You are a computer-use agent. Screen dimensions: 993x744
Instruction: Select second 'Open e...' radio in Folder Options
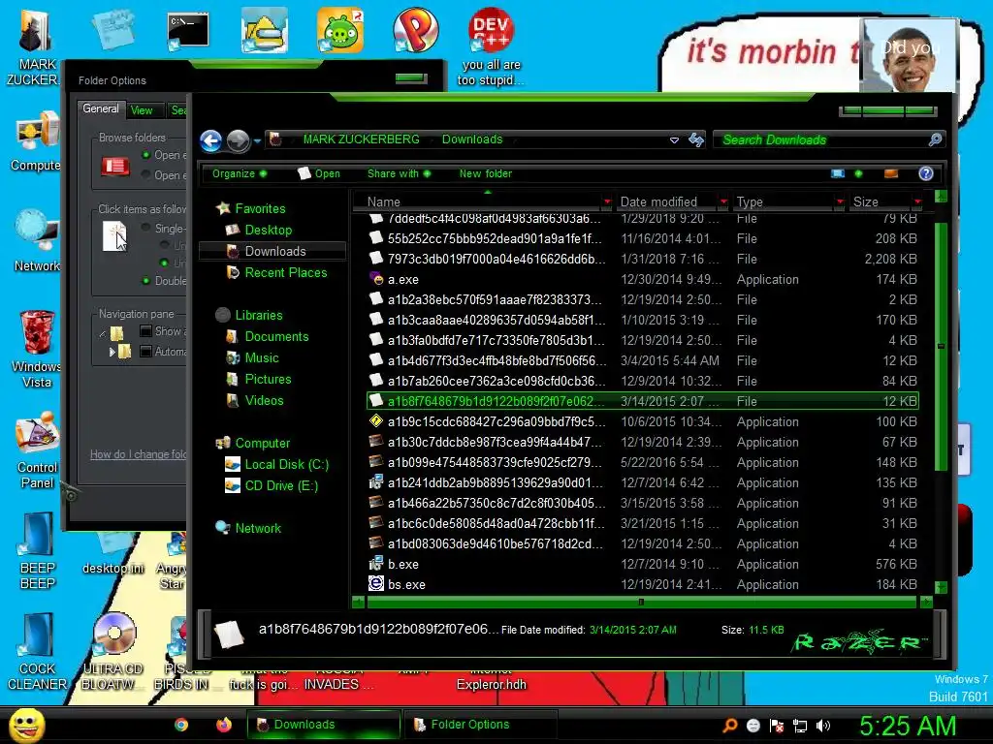(x=146, y=174)
